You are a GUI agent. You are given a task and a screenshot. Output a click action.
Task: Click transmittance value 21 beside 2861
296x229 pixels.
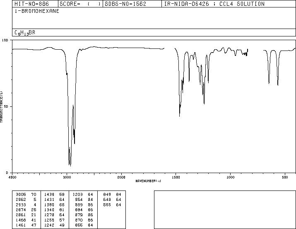tap(34, 215)
